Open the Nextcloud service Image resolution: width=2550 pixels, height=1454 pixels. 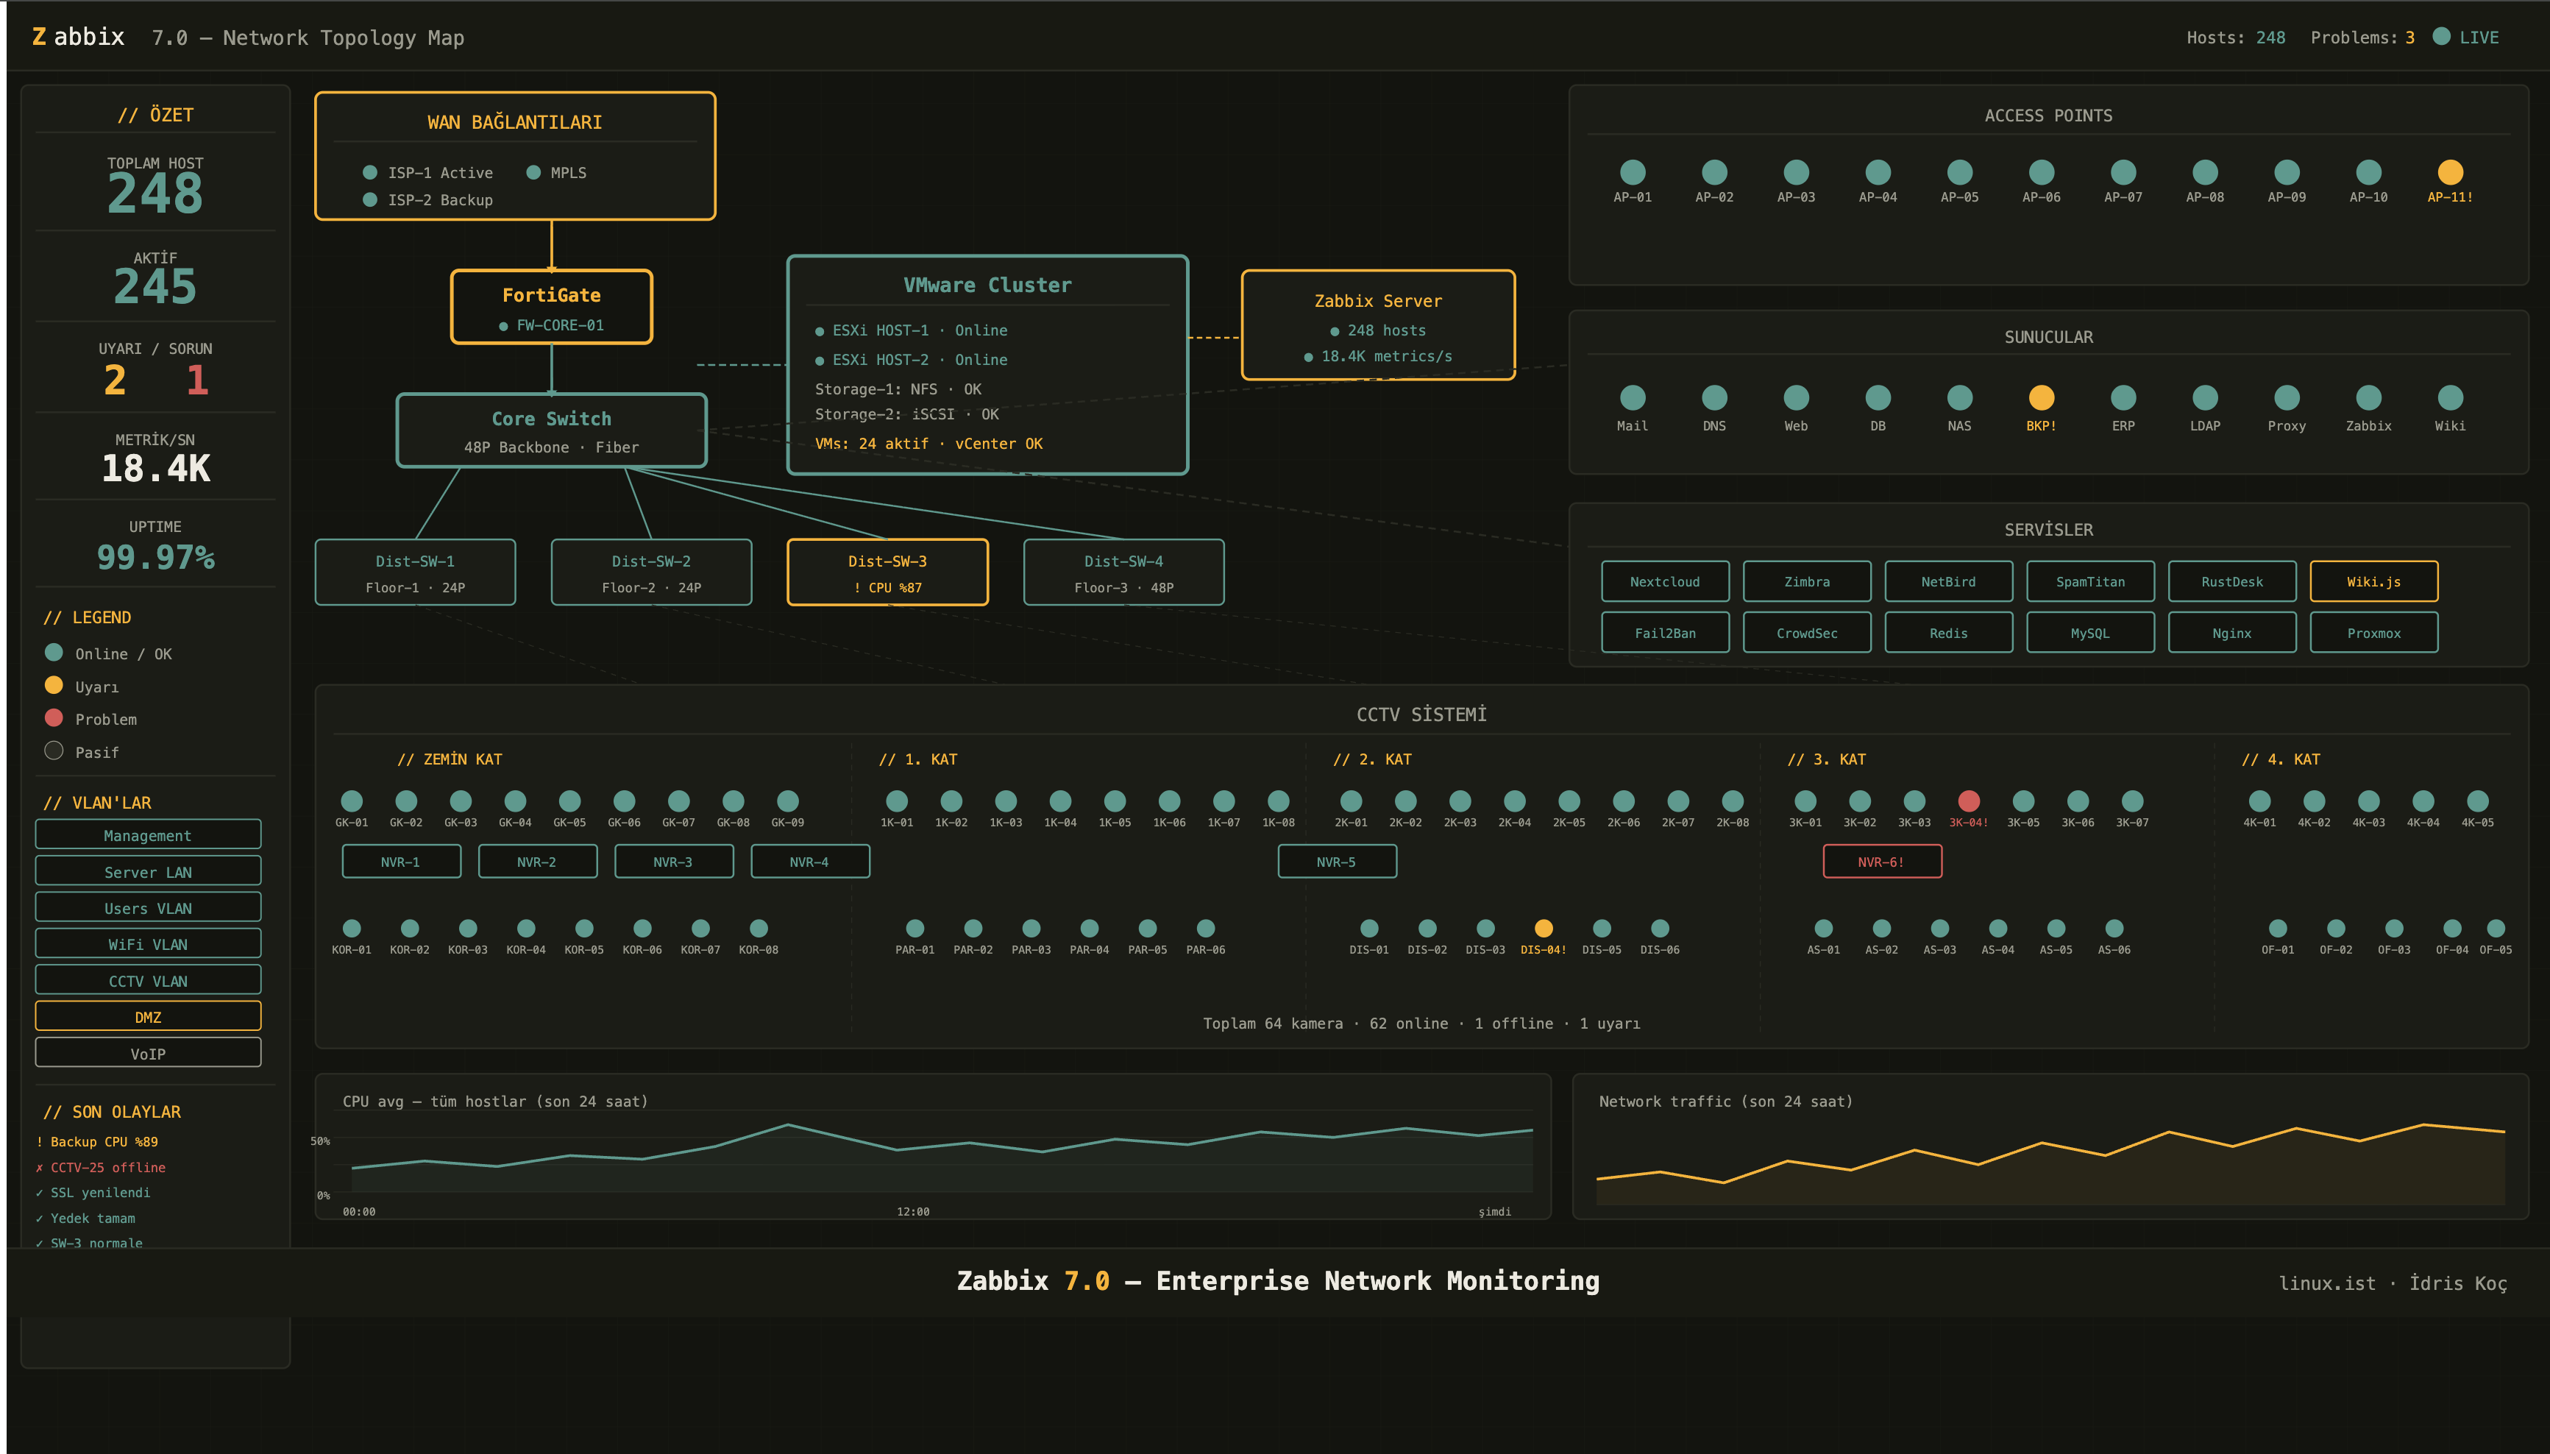point(1666,581)
